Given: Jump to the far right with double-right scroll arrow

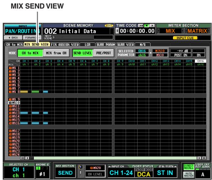Looking at the screenshot, I should [x=204, y=158].
